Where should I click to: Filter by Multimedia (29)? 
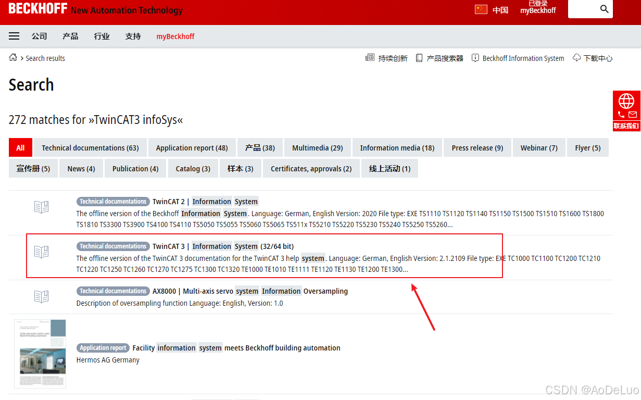(x=318, y=148)
